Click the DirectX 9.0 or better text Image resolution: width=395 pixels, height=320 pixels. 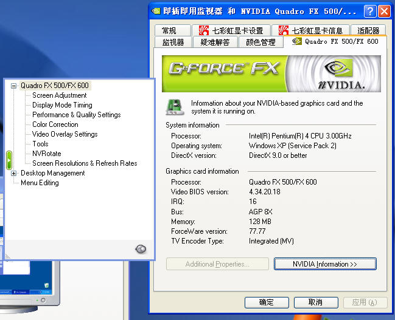[278, 155]
